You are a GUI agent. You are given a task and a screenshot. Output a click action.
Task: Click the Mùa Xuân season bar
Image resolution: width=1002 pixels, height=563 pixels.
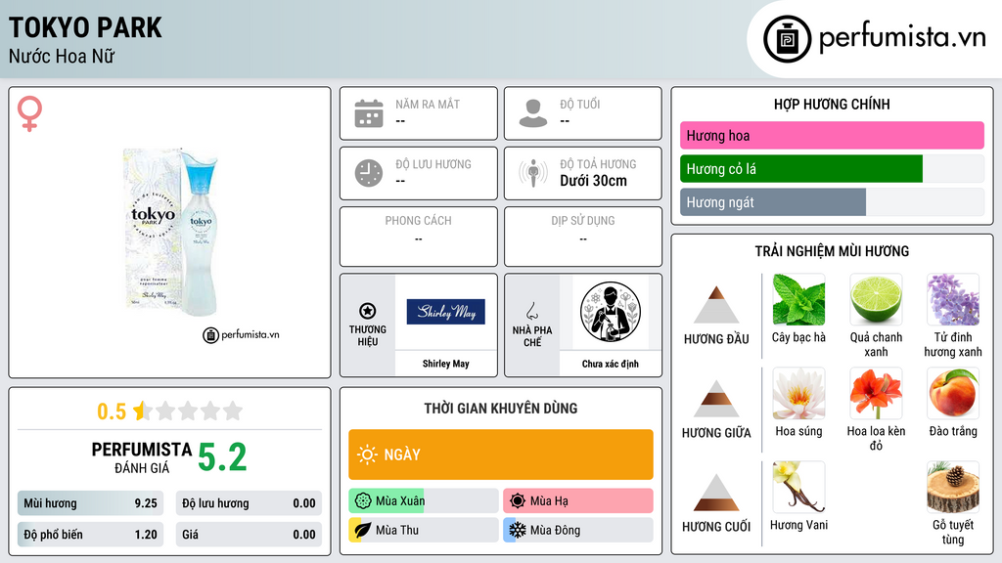click(x=424, y=500)
